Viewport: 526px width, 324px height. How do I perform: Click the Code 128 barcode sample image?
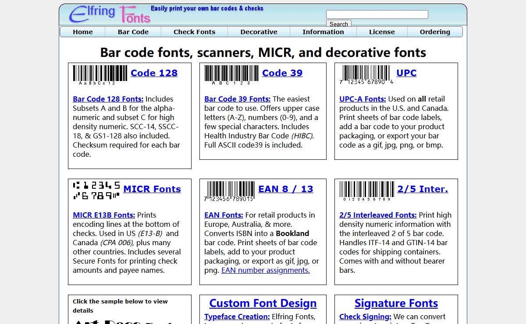pyautogui.click(x=100, y=75)
